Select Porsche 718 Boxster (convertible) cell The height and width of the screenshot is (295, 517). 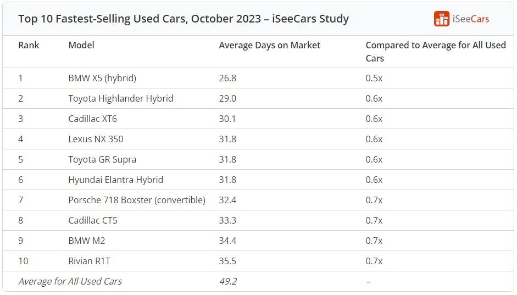(137, 200)
